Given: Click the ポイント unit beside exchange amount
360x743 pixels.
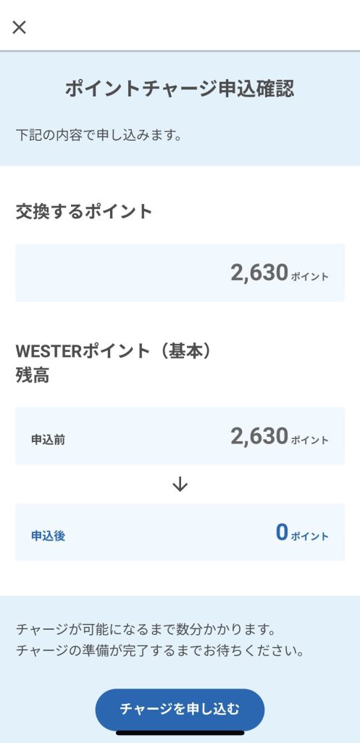Looking at the screenshot, I should [x=310, y=277].
